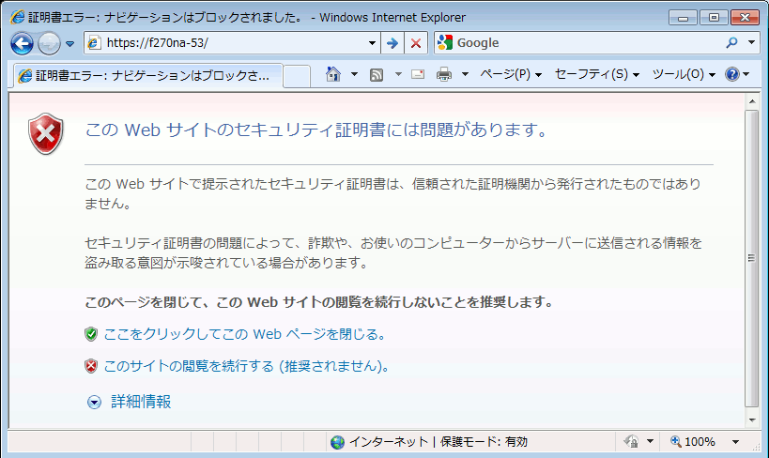Open the zoom level dropdown arrow

coord(735,442)
